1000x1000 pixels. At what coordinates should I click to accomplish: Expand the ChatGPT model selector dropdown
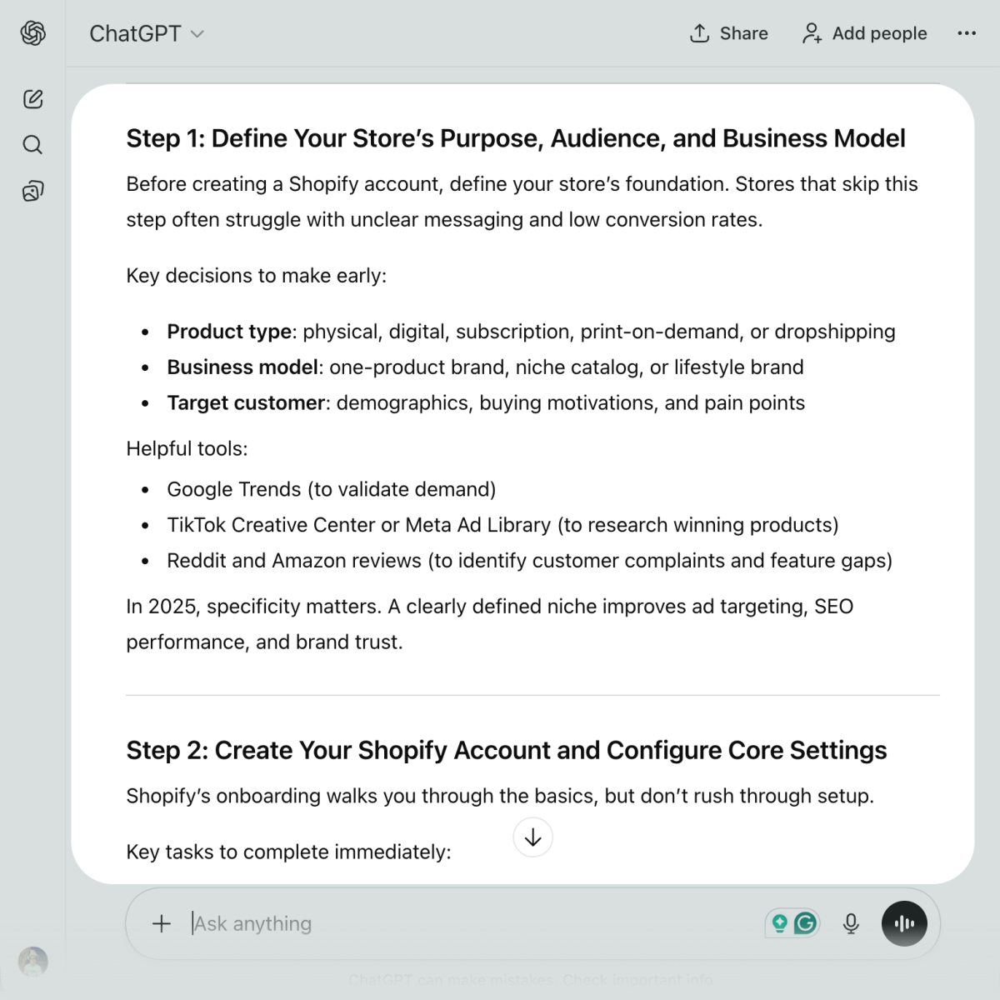click(x=147, y=33)
